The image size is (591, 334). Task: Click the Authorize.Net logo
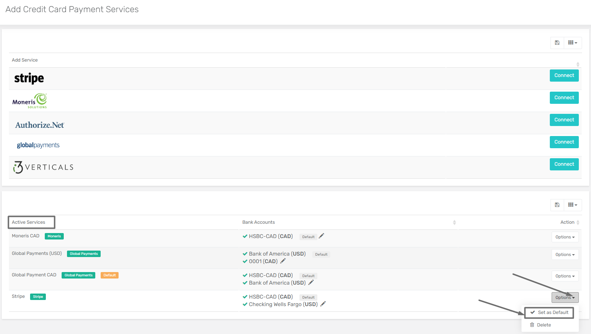click(x=40, y=125)
